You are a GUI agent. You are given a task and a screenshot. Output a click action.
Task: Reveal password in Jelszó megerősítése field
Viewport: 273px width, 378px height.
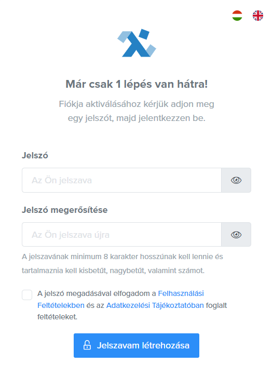236,235
